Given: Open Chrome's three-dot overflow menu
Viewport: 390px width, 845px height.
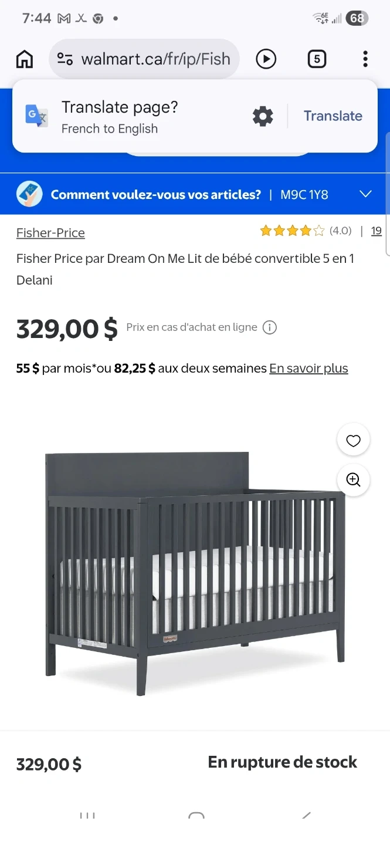Looking at the screenshot, I should [365, 59].
